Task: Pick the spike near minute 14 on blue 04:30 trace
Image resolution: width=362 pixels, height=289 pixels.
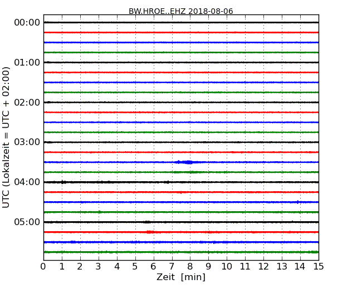Action: 297,202
